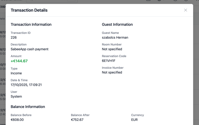Click the Transaction Information heading
The width and height of the screenshot is (199, 125).
[31, 24]
